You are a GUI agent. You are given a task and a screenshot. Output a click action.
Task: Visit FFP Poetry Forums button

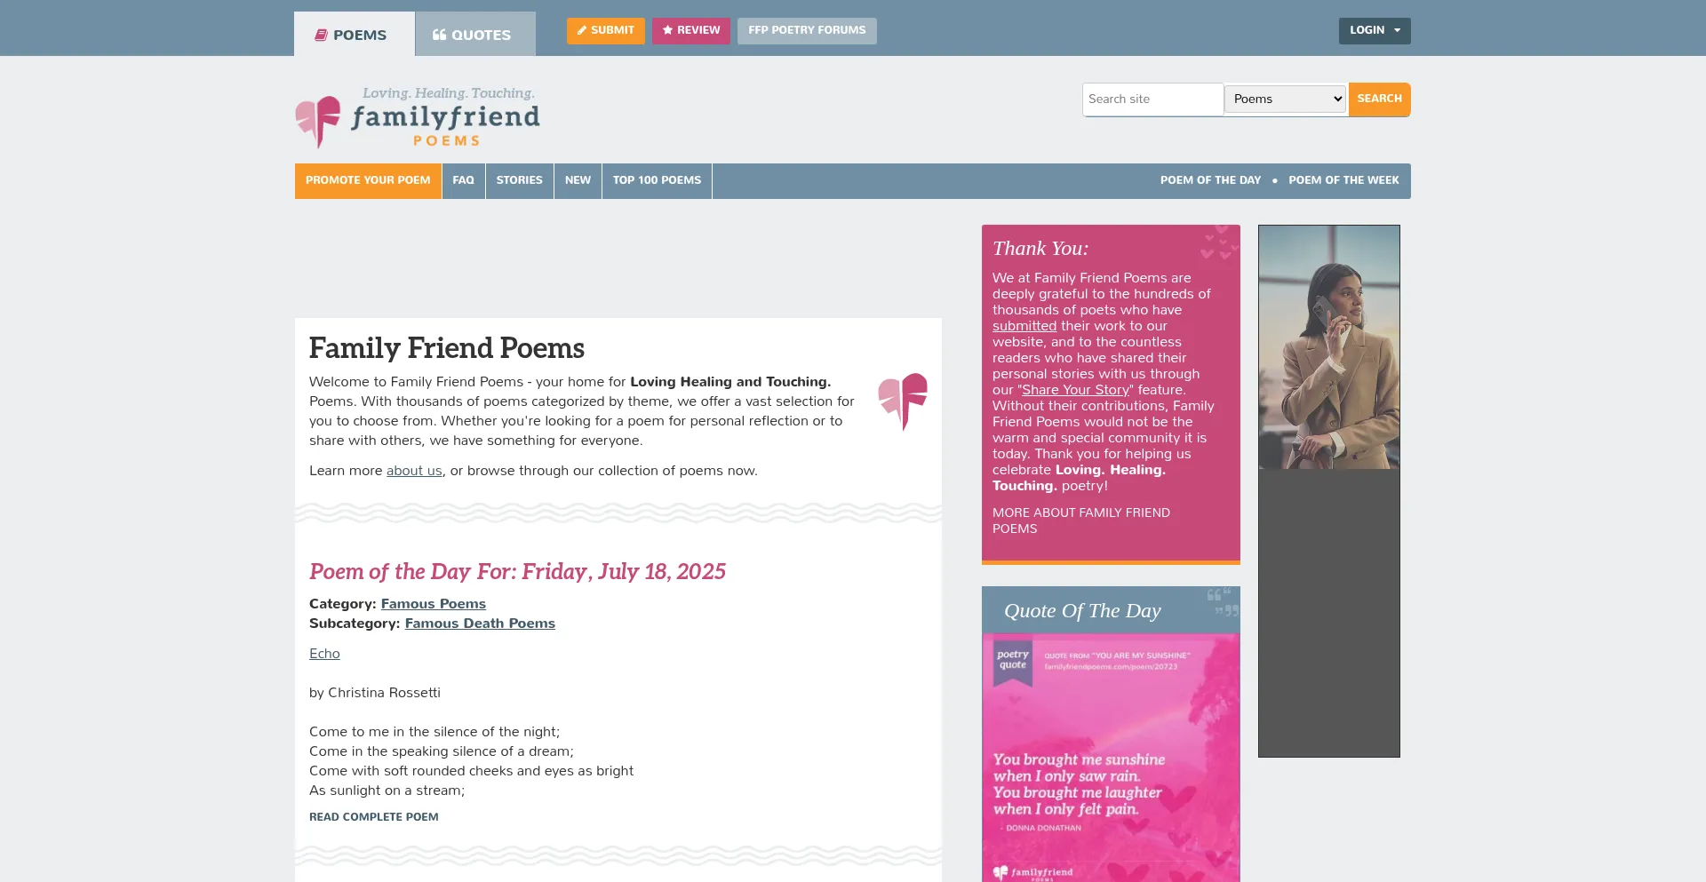pyautogui.click(x=806, y=31)
